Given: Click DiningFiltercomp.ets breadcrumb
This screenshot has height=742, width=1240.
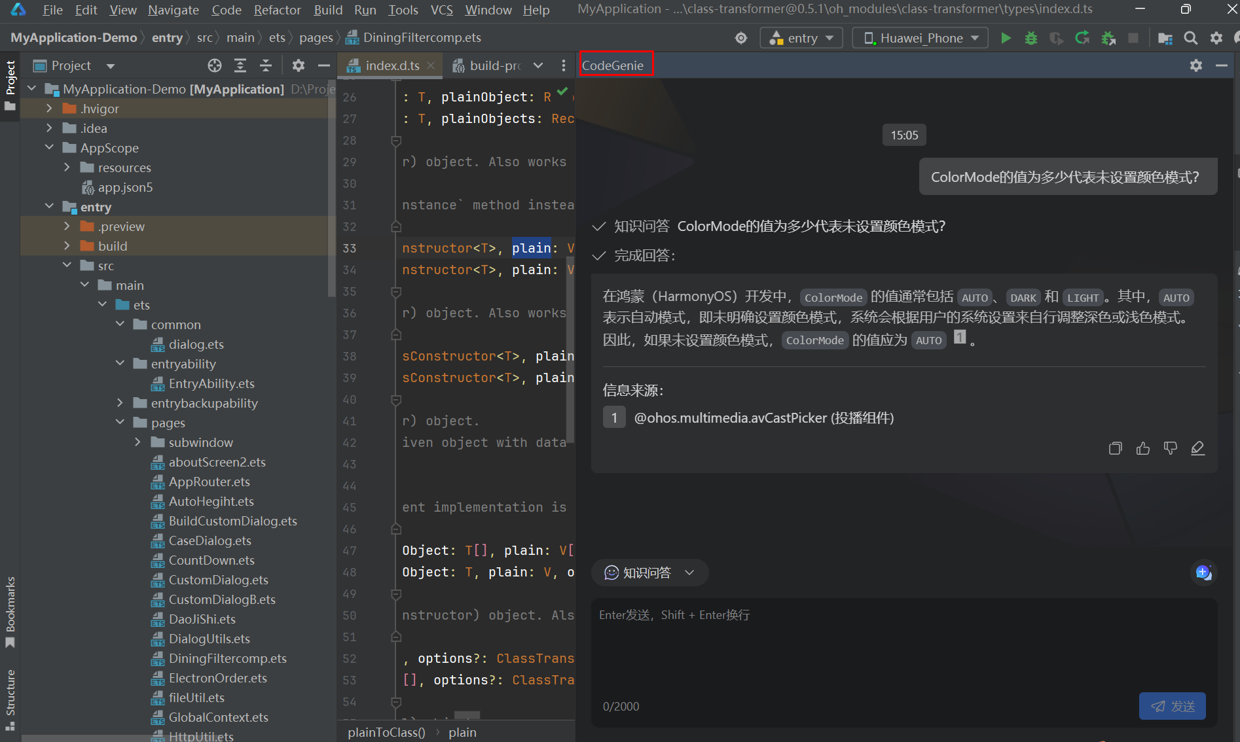Looking at the screenshot, I should coord(422,38).
